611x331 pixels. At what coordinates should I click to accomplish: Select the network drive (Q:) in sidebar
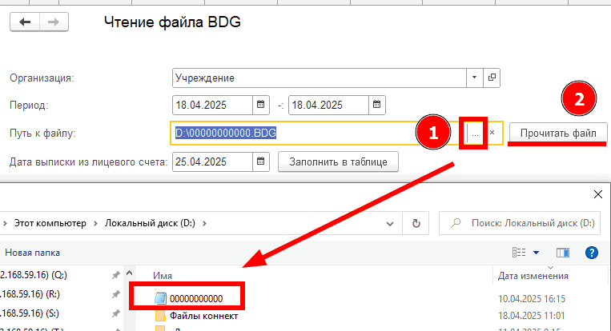pyautogui.click(x=34, y=275)
